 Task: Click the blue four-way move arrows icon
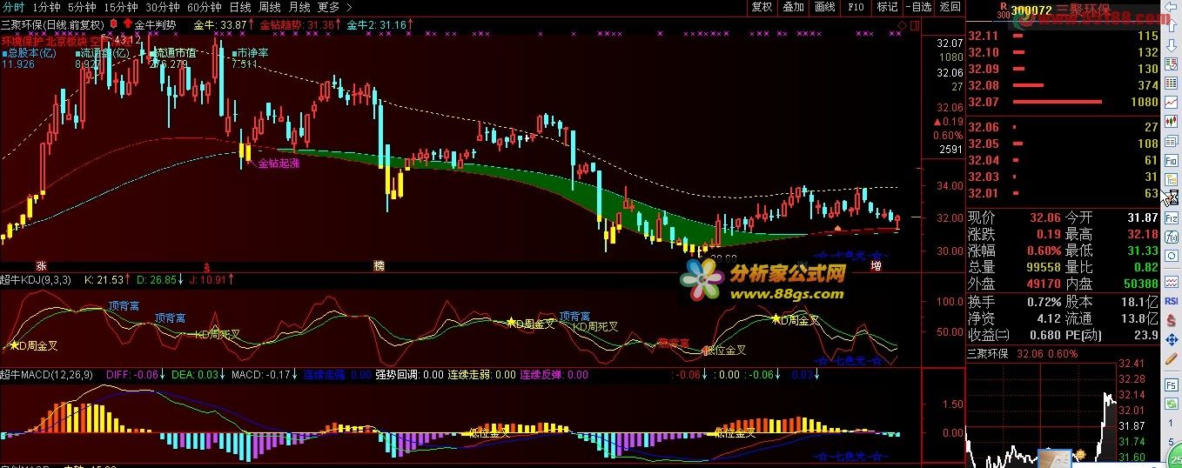click(1172, 339)
